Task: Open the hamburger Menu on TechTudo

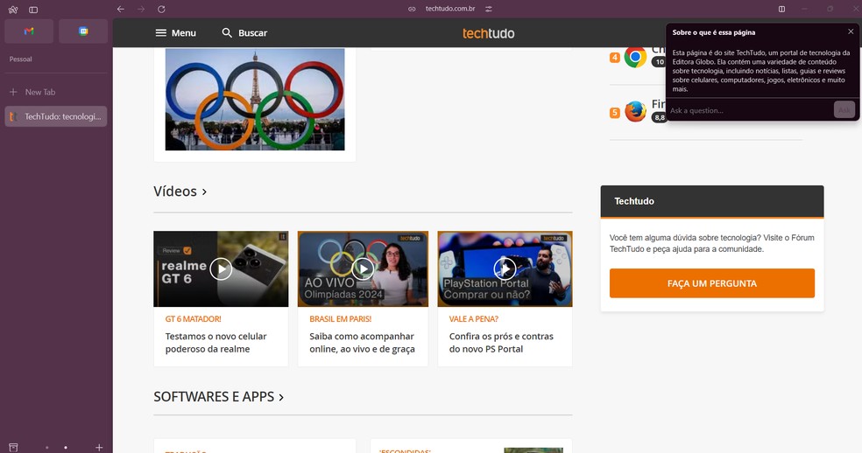Action: point(175,33)
